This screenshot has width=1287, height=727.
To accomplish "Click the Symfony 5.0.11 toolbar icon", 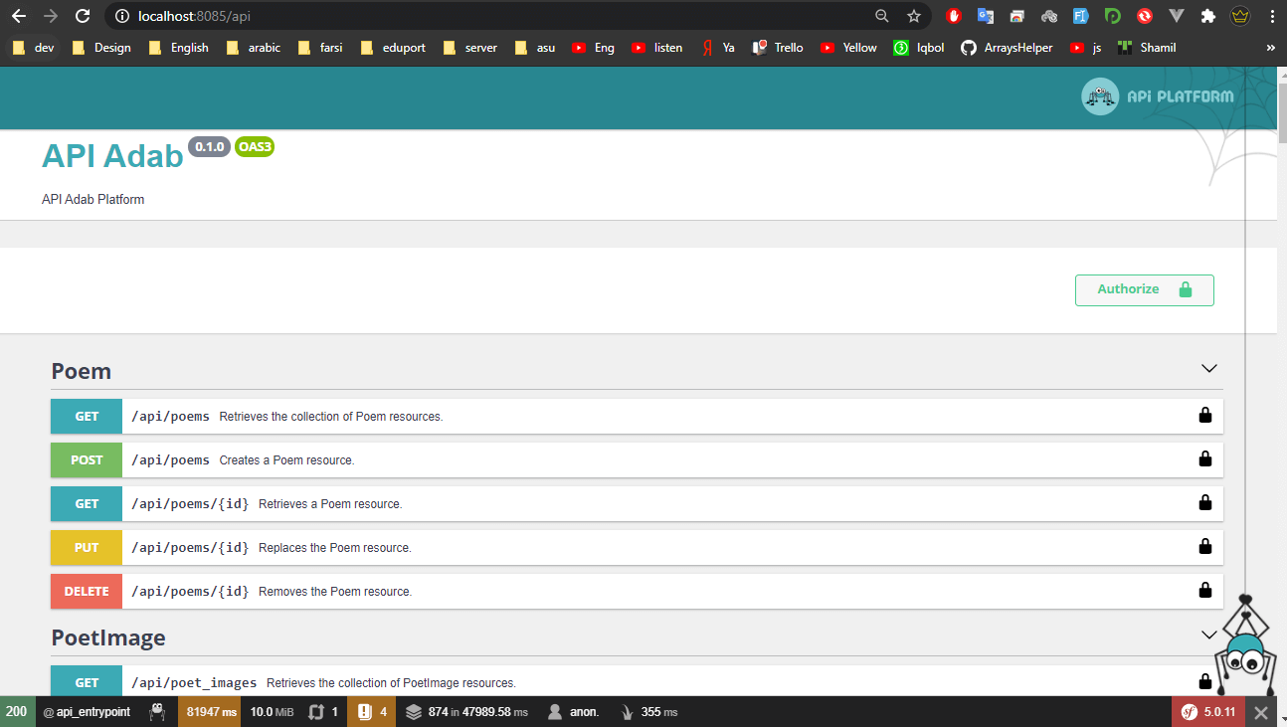I will 1207,712.
